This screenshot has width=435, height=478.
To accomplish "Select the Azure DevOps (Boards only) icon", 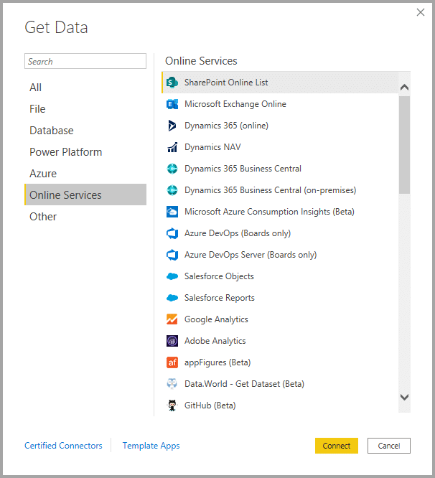I will 172,233.
